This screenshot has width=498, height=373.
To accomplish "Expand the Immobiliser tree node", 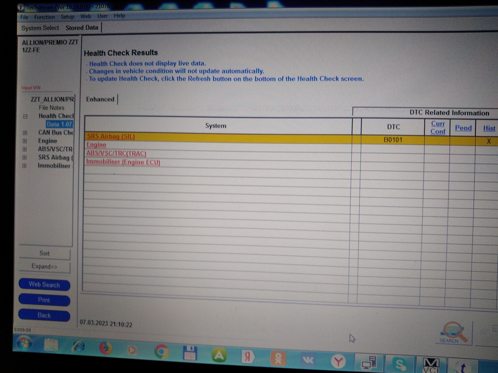I will coord(24,166).
